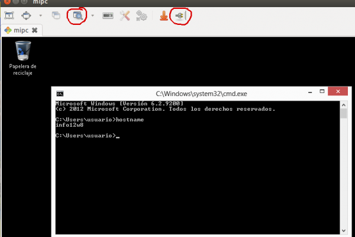Viewport: 355px width, 237px height.
Task: Click the cmd scrollbar thumb
Action: [x=343, y=113]
